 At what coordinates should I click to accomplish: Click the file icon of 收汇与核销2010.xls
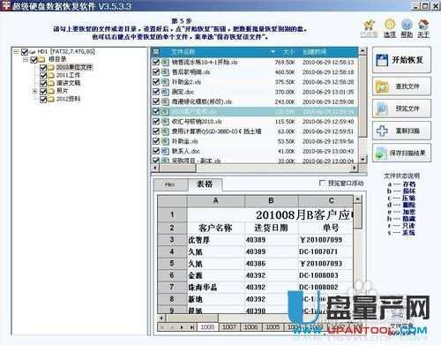coord(165,122)
